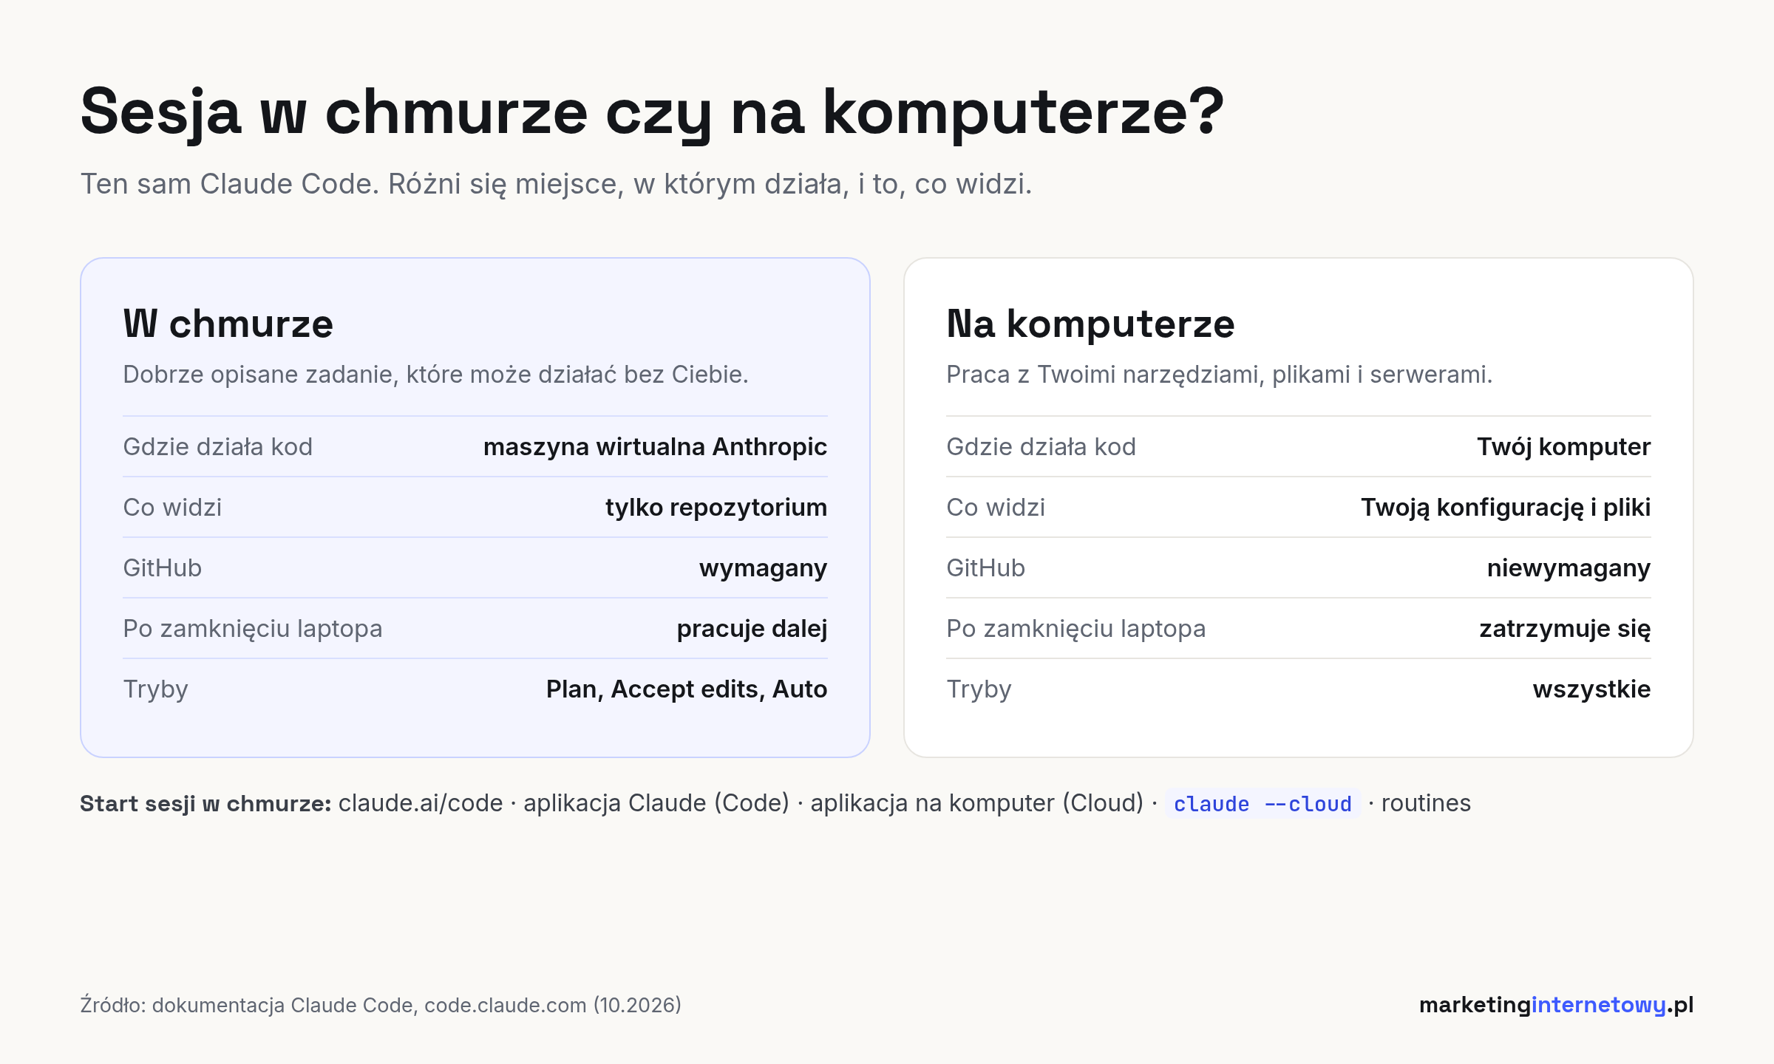Click the value 'niewymagany'
This screenshot has height=1064, width=1774.
tap(1569, 568)
